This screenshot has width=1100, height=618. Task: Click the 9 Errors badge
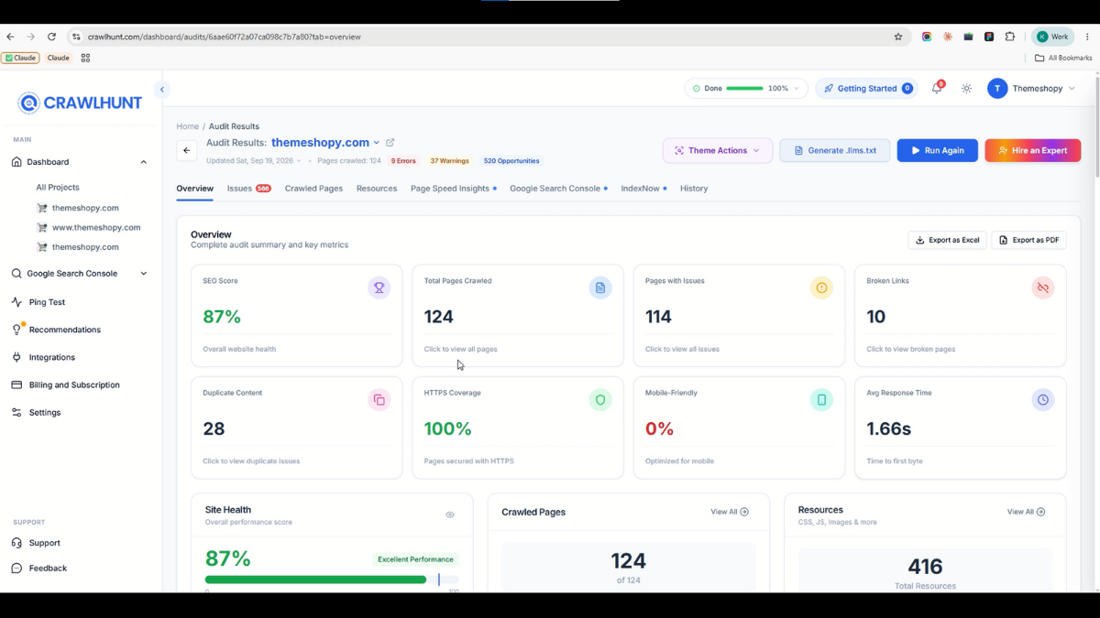click(403, 161)
